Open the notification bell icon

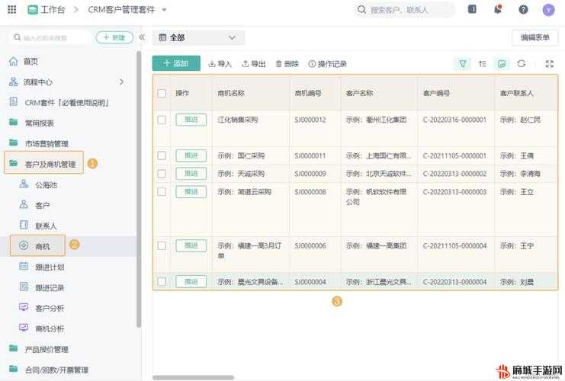[498, 9]
